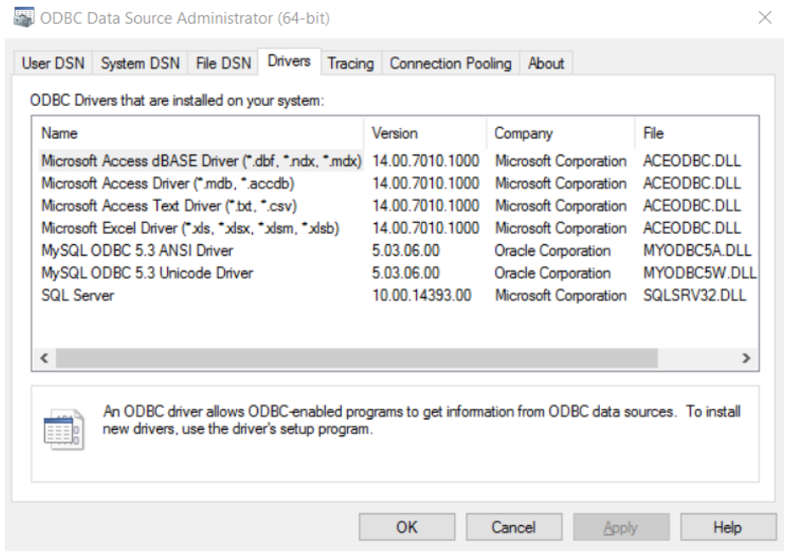The height and width of the screenshot is (553, 785).
Task: Click SQLSRV32.DLL file cell
Action: tap(694, 295)
